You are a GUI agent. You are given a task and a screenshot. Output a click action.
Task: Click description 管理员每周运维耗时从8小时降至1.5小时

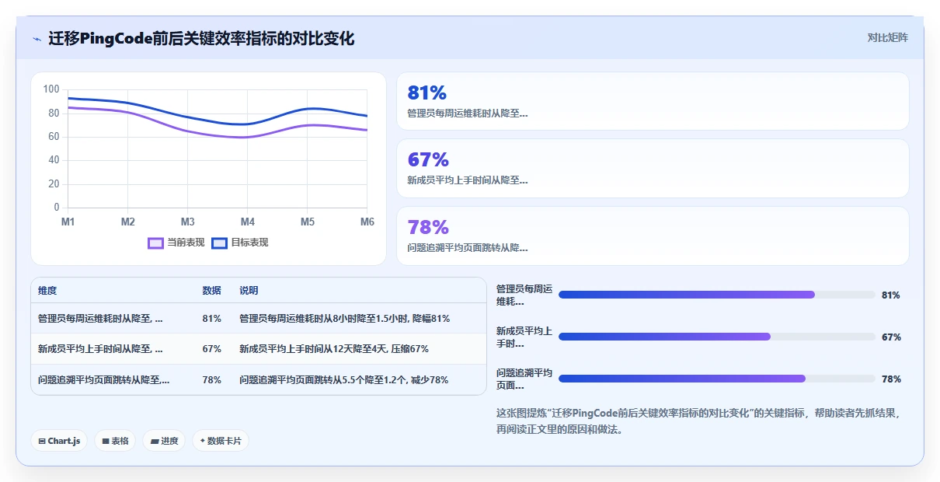point(344,319)
